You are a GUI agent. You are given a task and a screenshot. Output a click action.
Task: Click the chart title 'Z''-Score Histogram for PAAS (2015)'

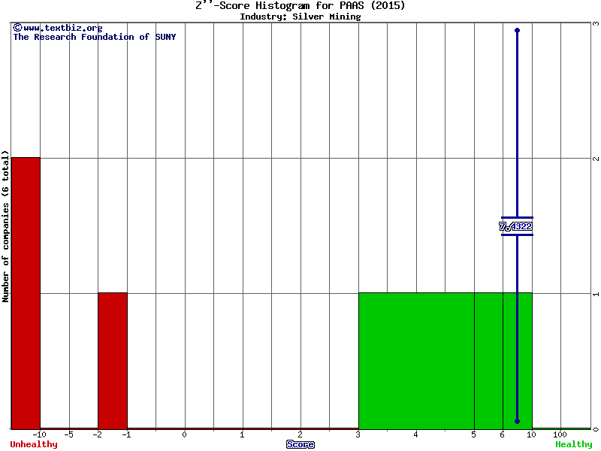point(300,5)
